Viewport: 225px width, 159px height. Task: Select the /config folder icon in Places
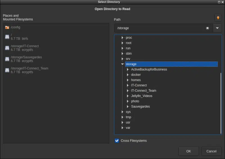point(7,27)
